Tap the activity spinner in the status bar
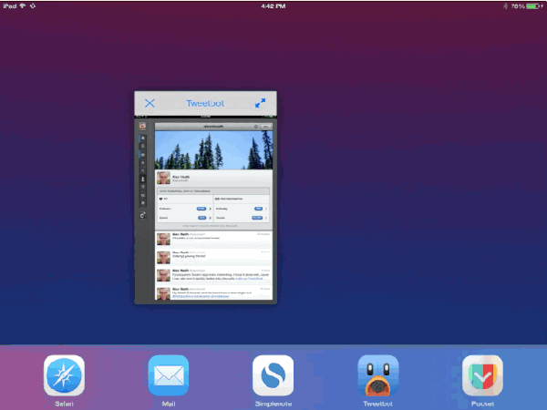Screen dimensions: 547x410 33,6
